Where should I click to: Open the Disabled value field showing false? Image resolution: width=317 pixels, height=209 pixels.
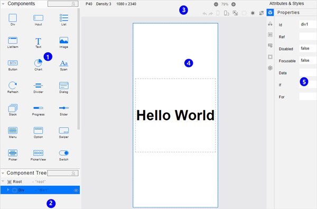tap(308, 49)
